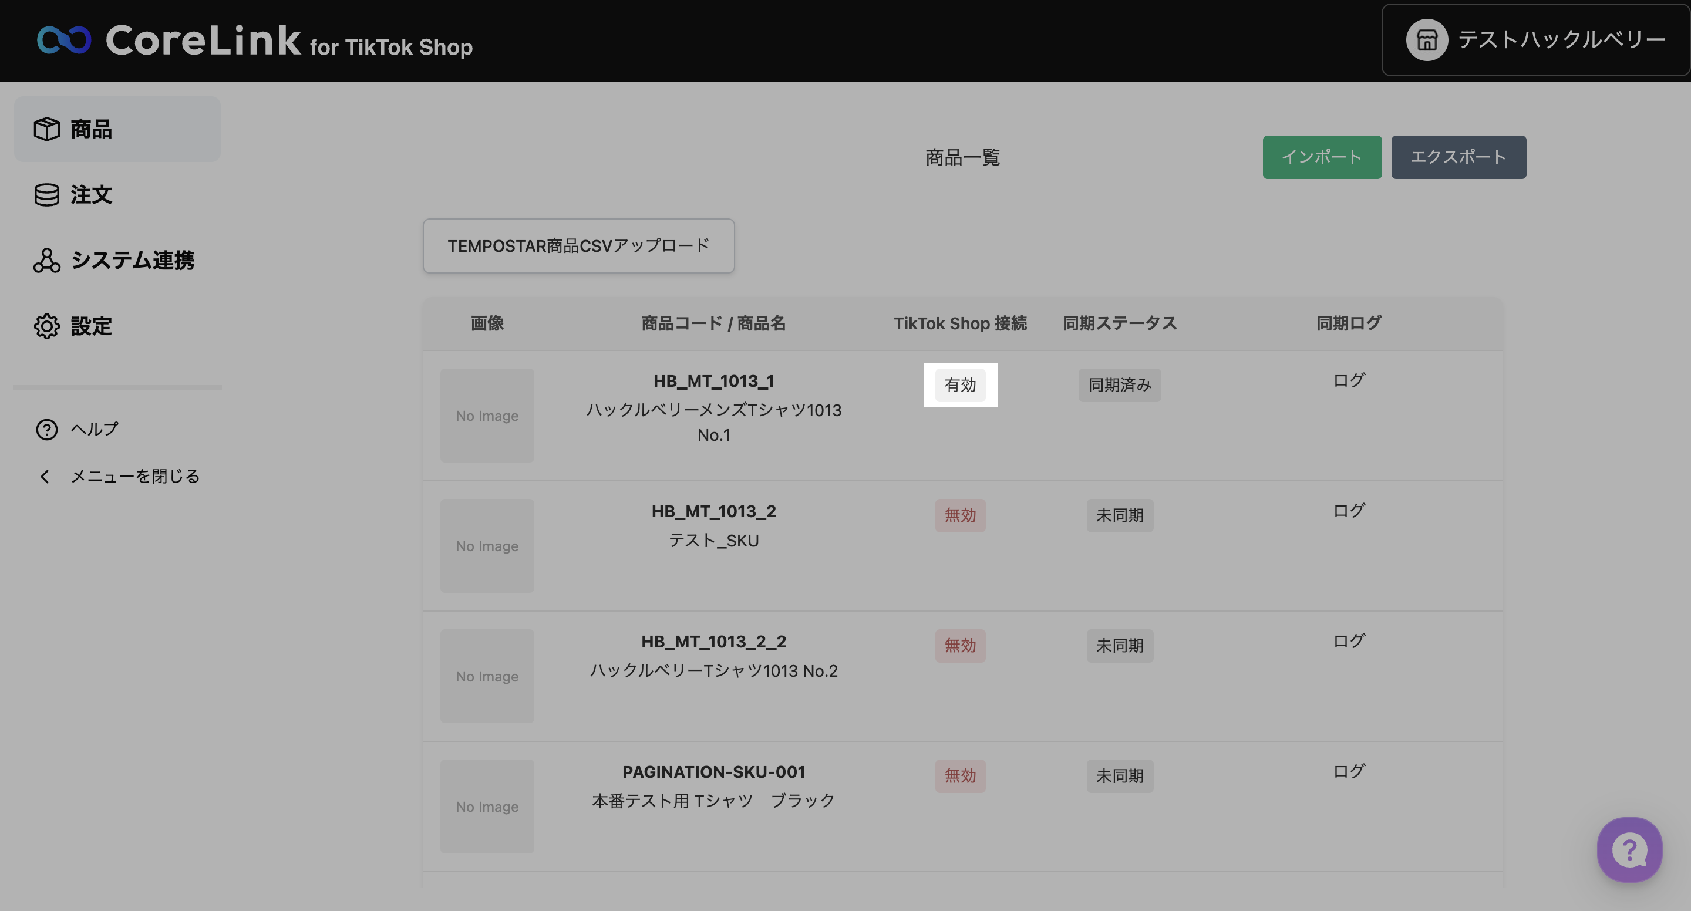Click the No Image thumbnail for HB_MT_1013_1

click(487, 416)
